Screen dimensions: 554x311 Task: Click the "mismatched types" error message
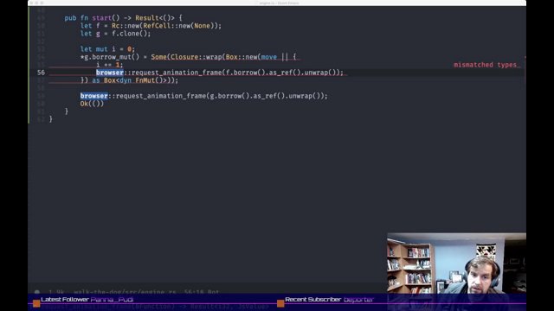coord(485,65)
